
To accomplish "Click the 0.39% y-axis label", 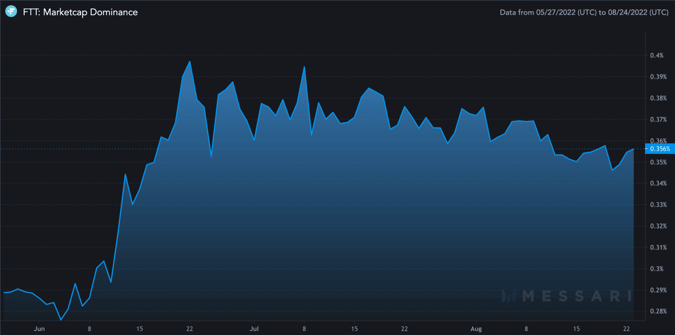I will pyautogui.click(x=658, y=77).
